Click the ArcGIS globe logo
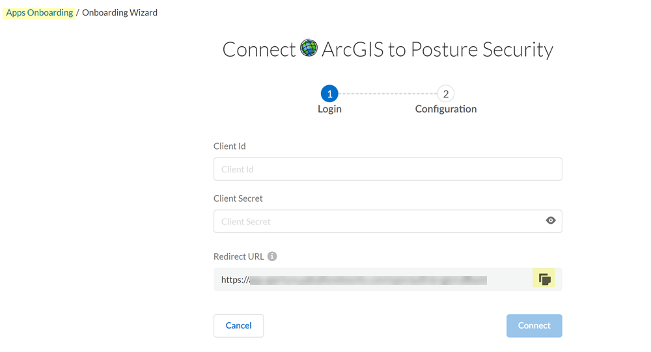651x352 pixels. 309,49
